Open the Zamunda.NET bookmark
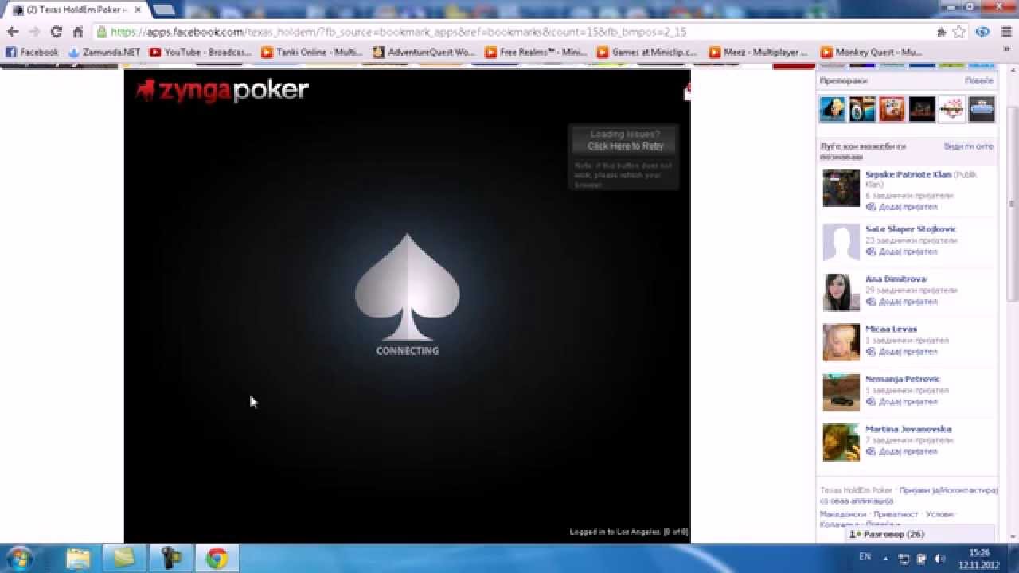 pyautogui.click(x=104, y=52)
